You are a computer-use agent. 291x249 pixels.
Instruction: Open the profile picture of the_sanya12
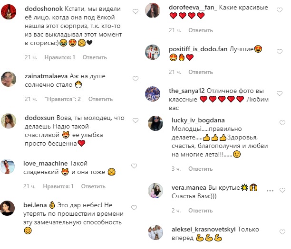coord(153,94)
